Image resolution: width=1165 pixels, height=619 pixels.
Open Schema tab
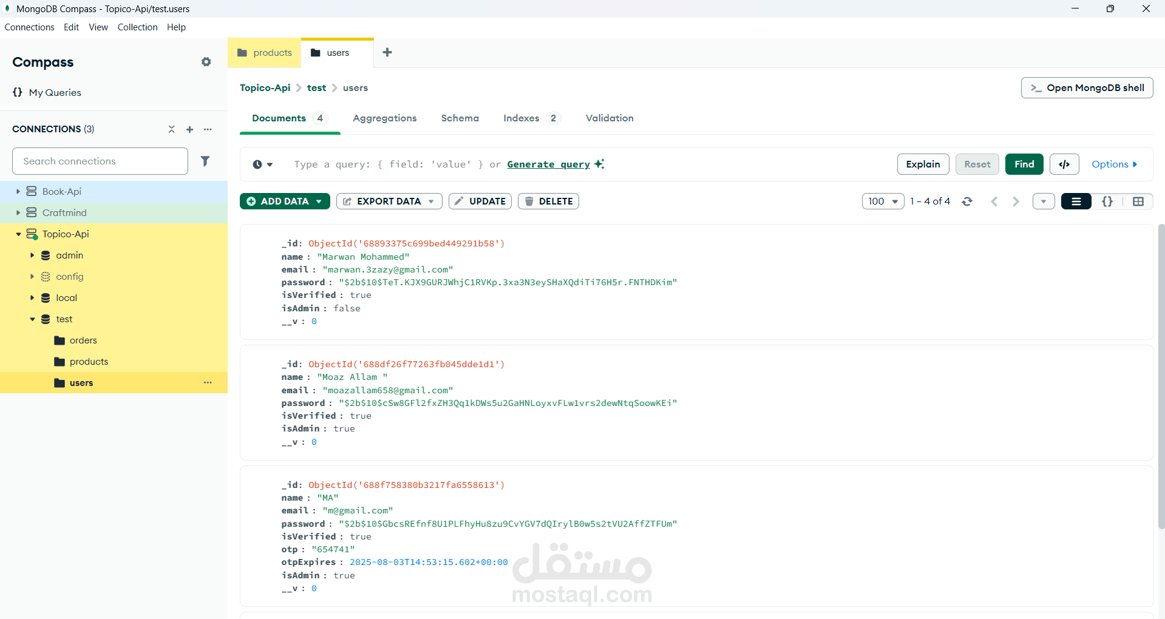pyautogui.click(x=460, y=118)
